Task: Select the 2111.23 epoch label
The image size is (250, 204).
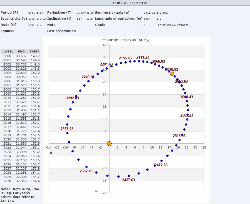Action: (x=142, y=57)
